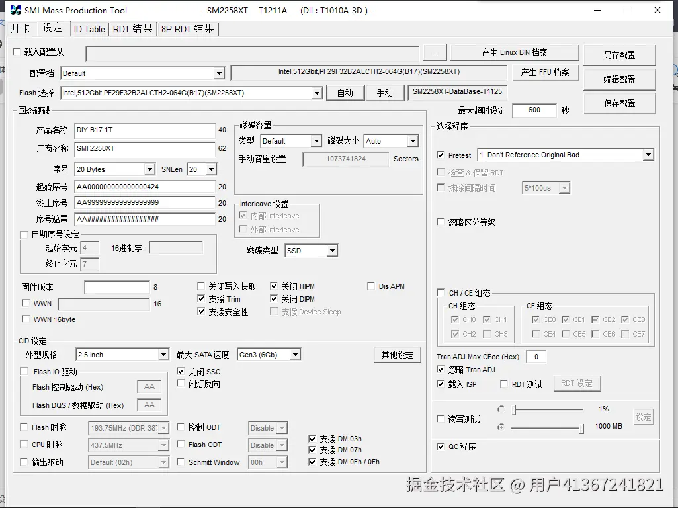Enable 关闭写入快取 checkbox
Screen dimensions: 678x508
pyautogui.click(x=201, y=286)
